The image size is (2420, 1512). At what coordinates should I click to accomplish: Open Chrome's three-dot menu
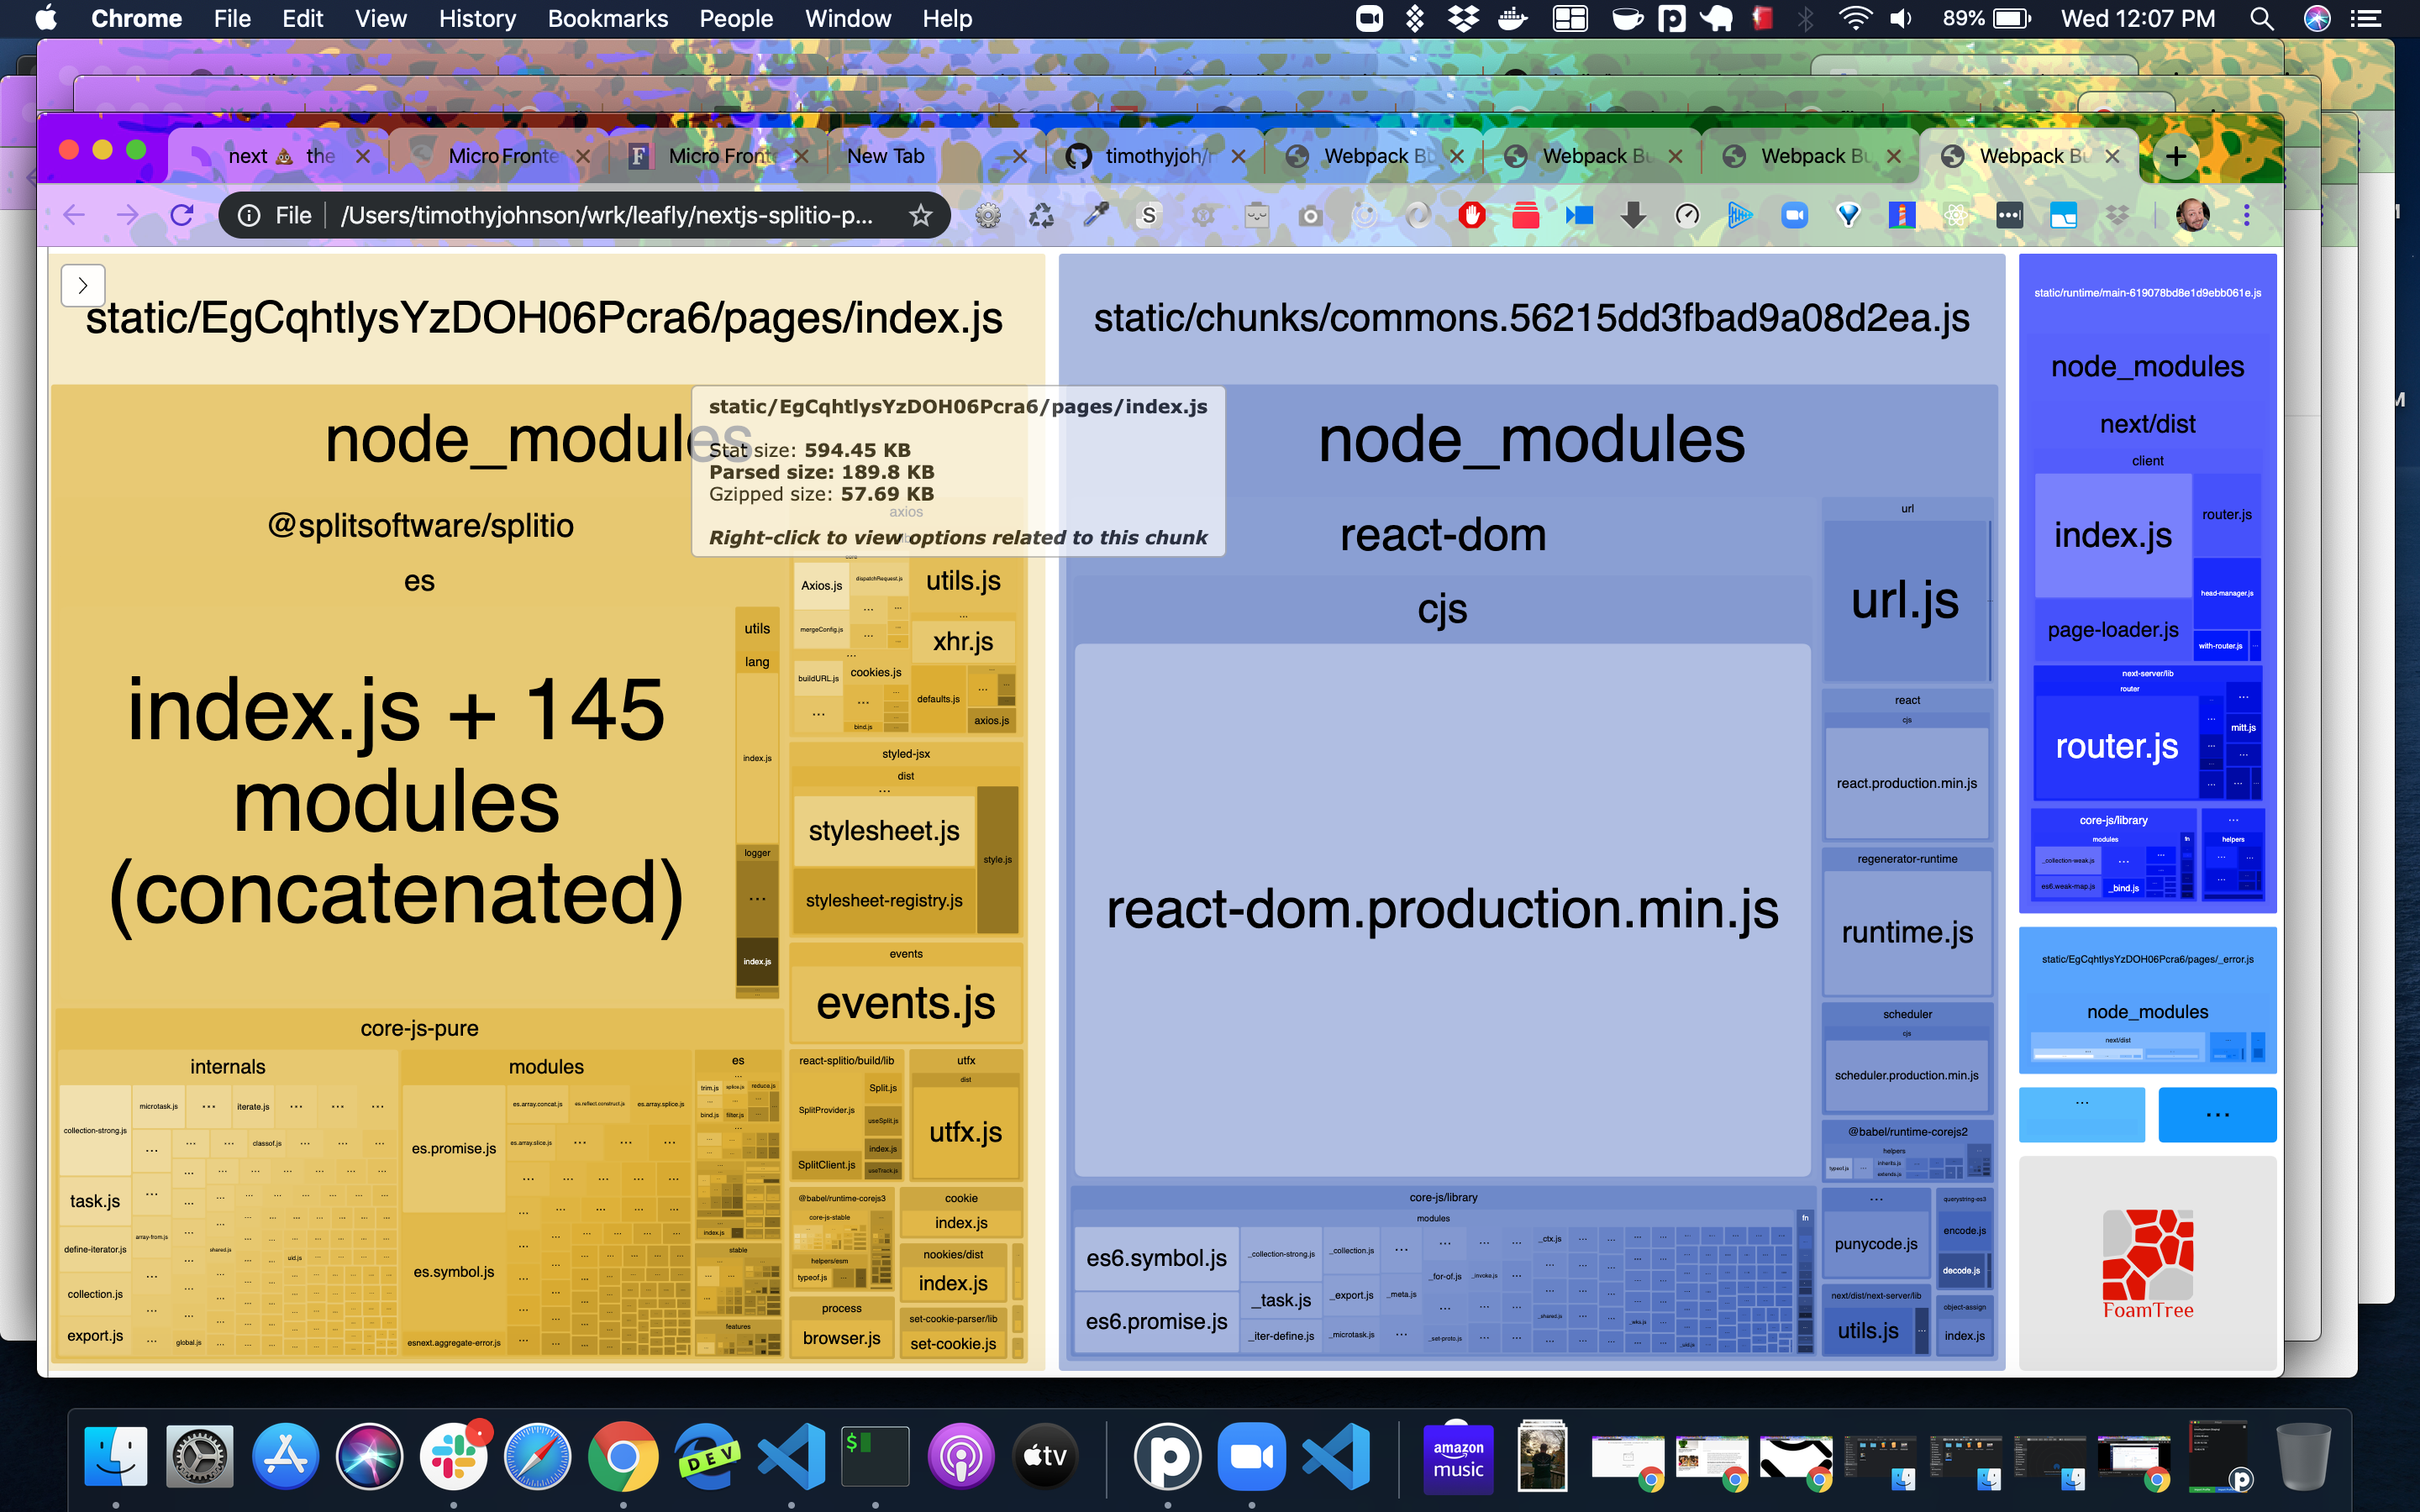(x=2246, y=215)
